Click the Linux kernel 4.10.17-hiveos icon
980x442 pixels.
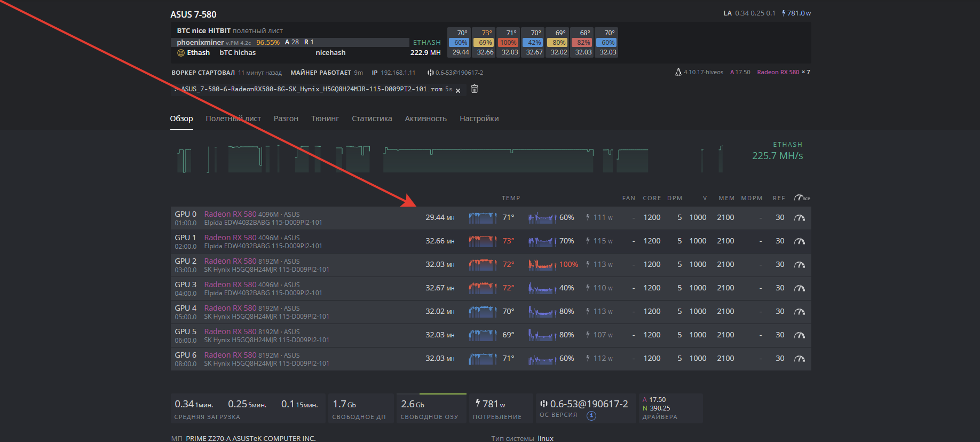tap(678, 72)
